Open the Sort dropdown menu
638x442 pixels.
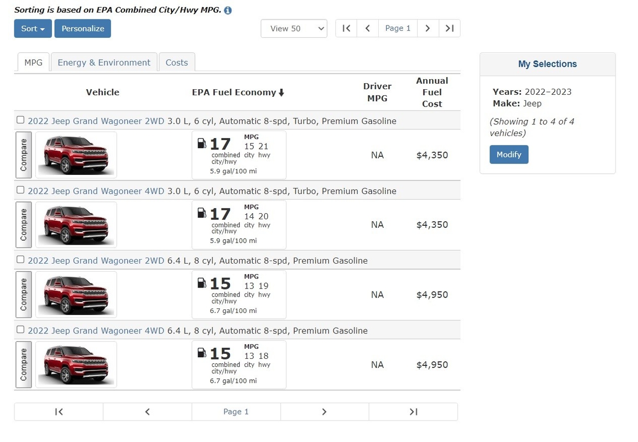pos(33,28)
